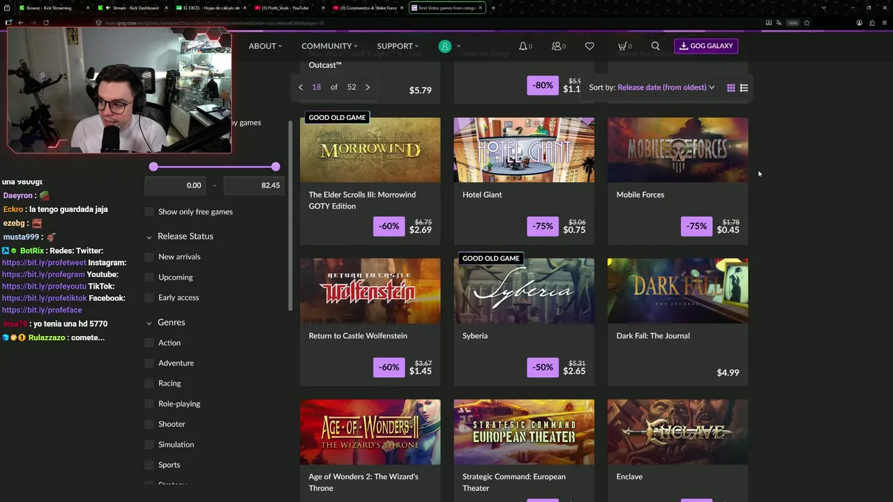Check the Sports genre filter
893x502 pixels.
(149, 465)
